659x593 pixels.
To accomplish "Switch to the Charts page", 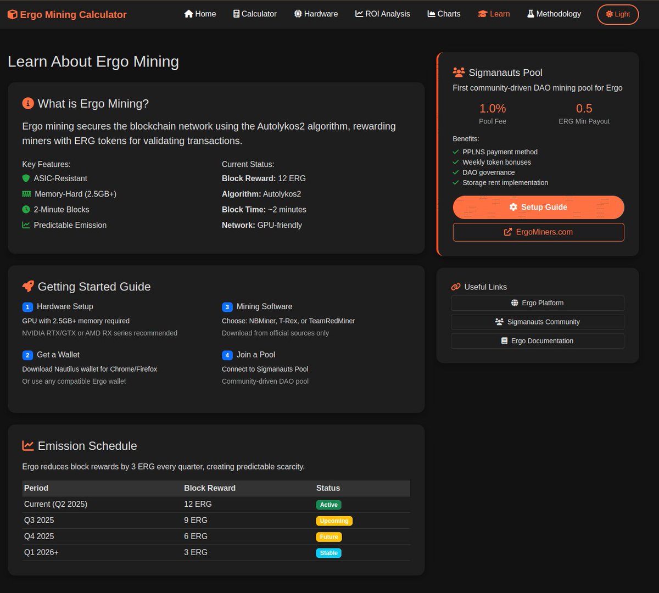I will click(x=444, y=14).
